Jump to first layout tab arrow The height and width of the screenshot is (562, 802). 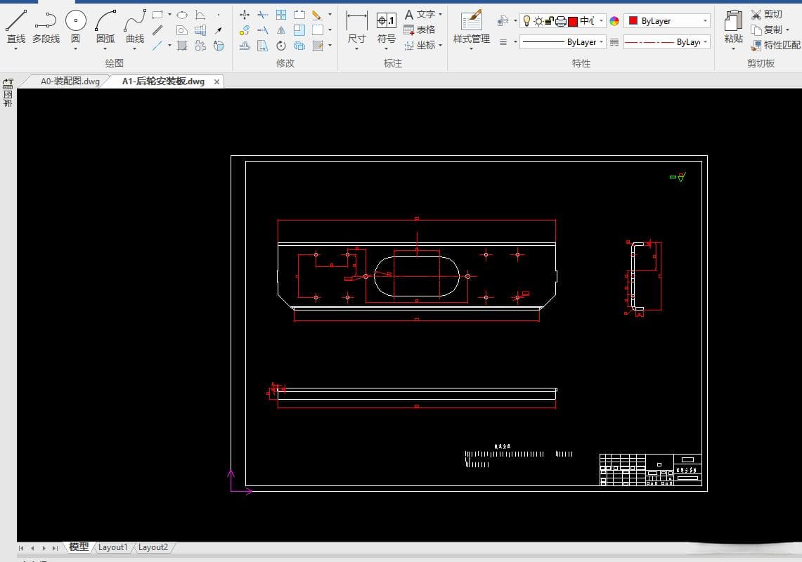click(x=21, y=548)
